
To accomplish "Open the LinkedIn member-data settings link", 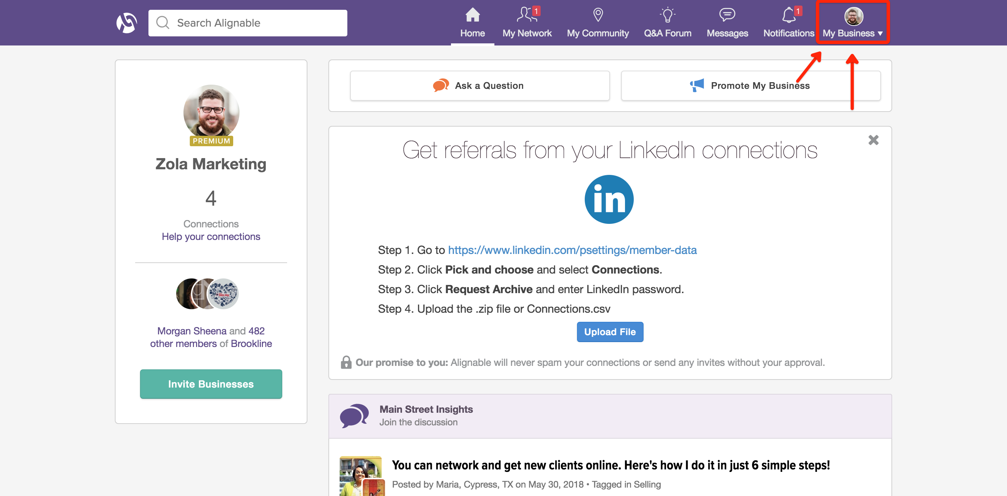I will 572,250.
